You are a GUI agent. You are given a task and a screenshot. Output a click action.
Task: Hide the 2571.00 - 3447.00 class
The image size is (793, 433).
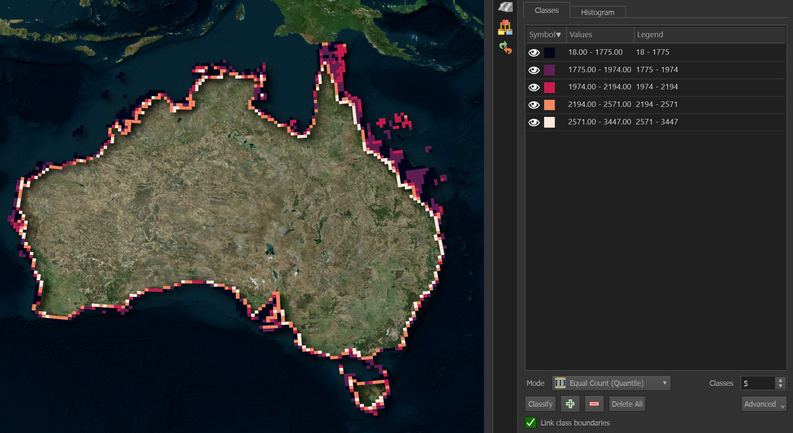click(x=534, y=122)
